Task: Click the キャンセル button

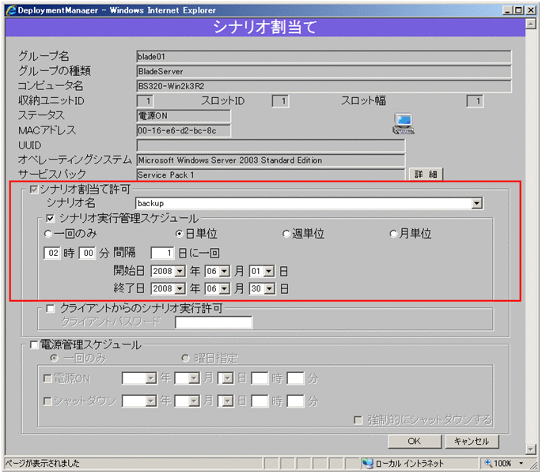Action: [472, 441]
